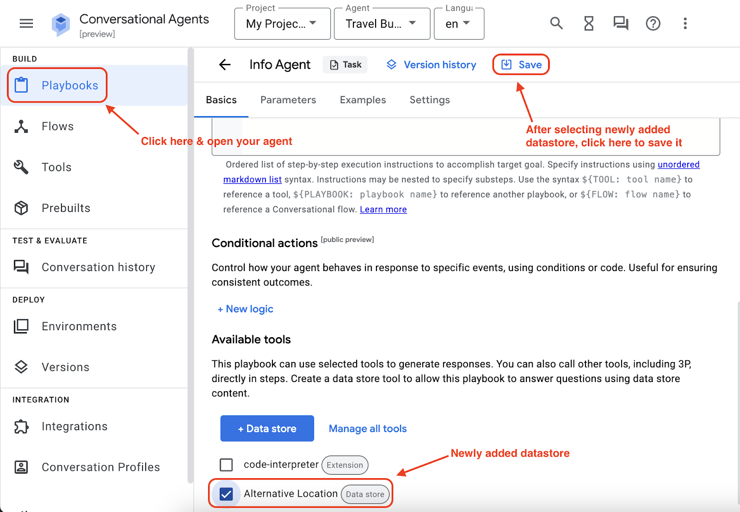Click the sidebar vertical scrollbar
Image resolution: width=740 pixels, height=512 pixels.
(x=190, y=264)
